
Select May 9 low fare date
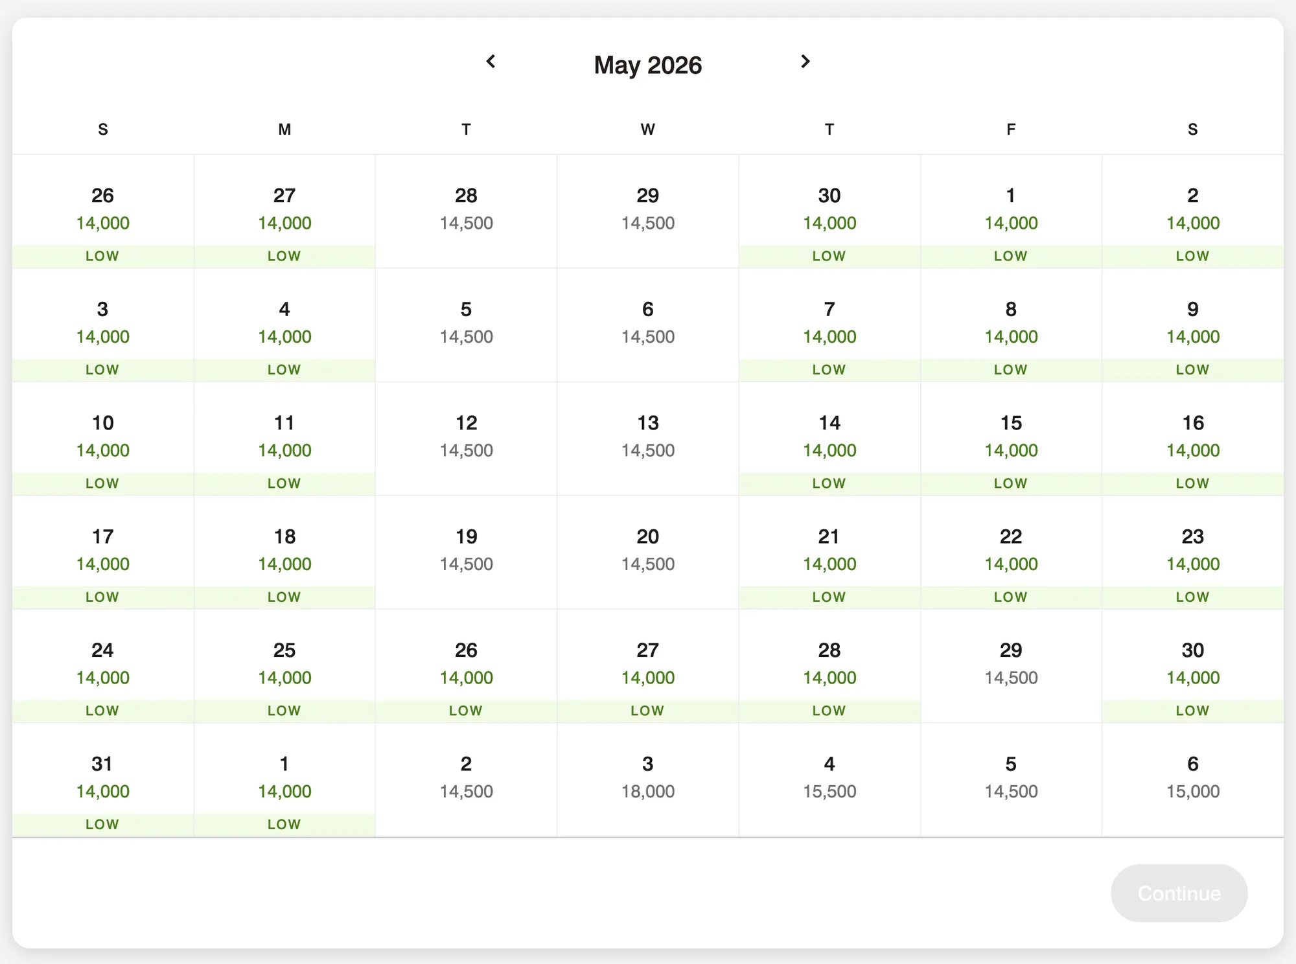pyautogui.click(x=1193, y=325)
